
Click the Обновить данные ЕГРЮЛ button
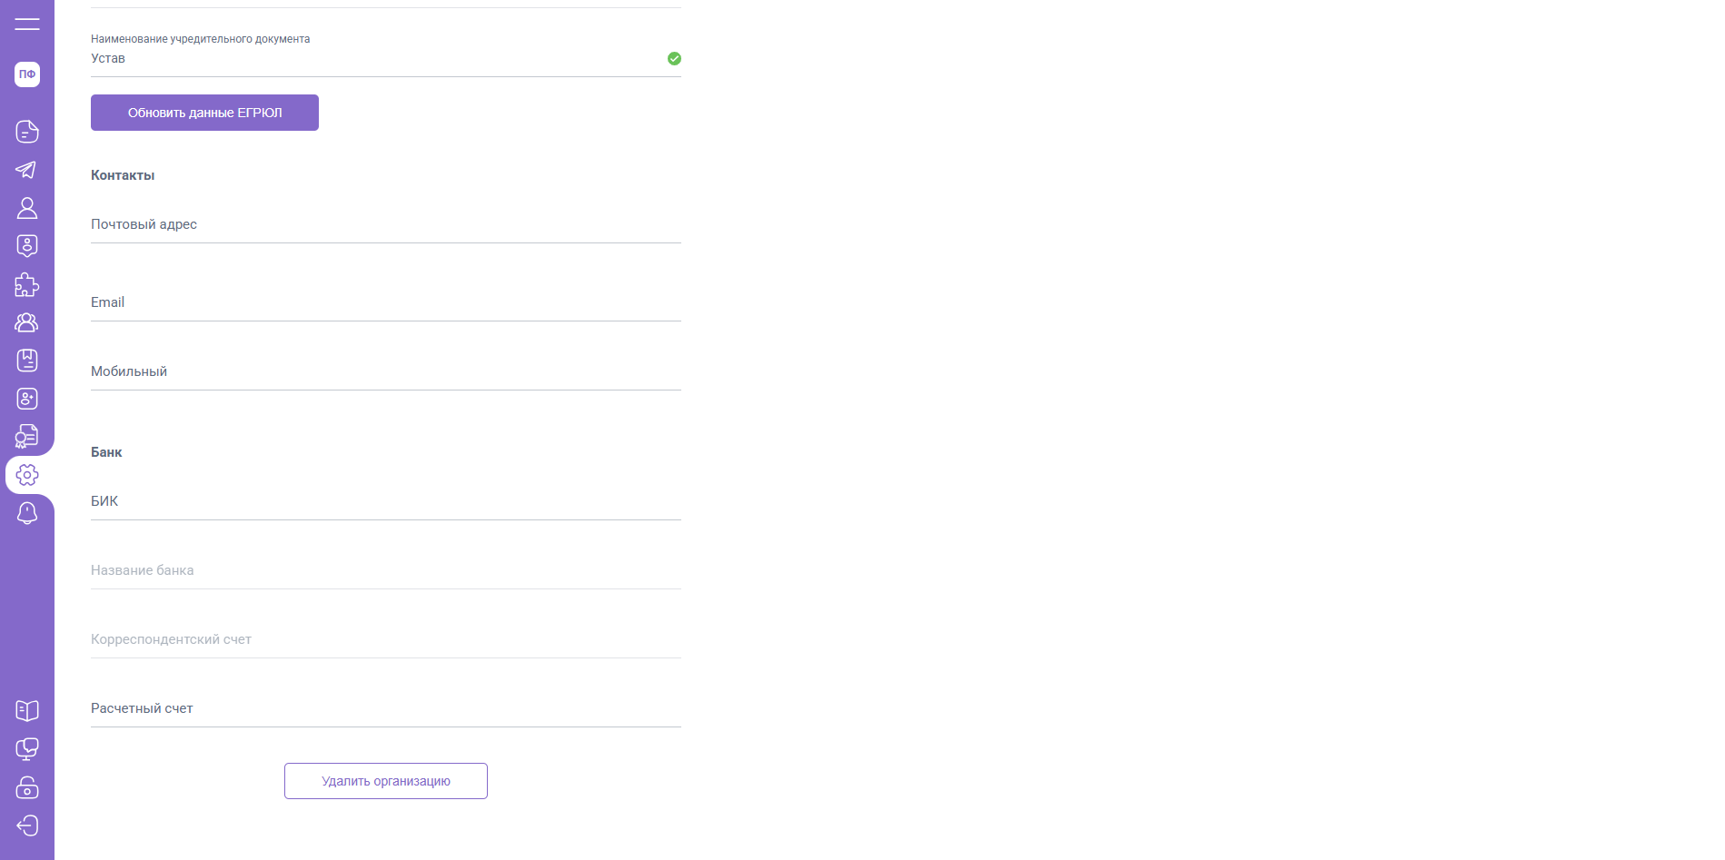pos(204,113)
